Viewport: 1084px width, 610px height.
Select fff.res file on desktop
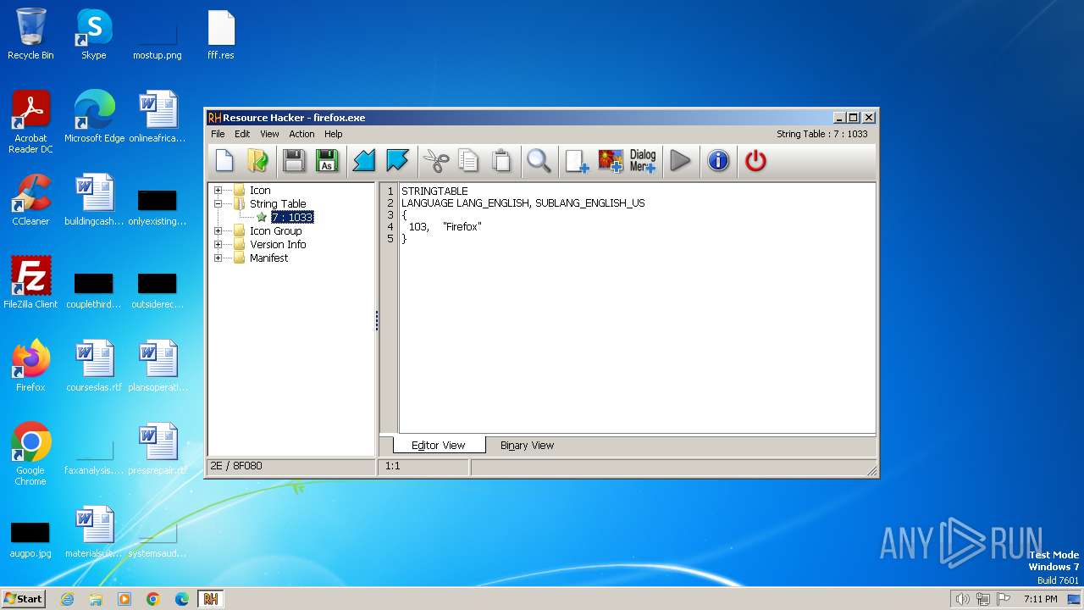pyautogui.click(x=221, y=34)
